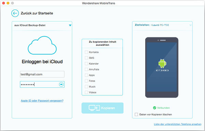Click the red close window button

click(x=3, y=3)
